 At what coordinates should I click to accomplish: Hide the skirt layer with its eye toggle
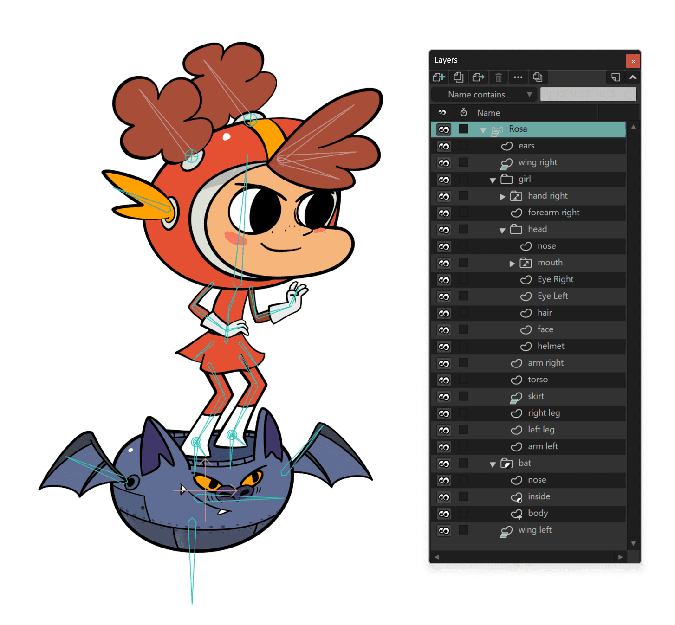click(443, 397)
